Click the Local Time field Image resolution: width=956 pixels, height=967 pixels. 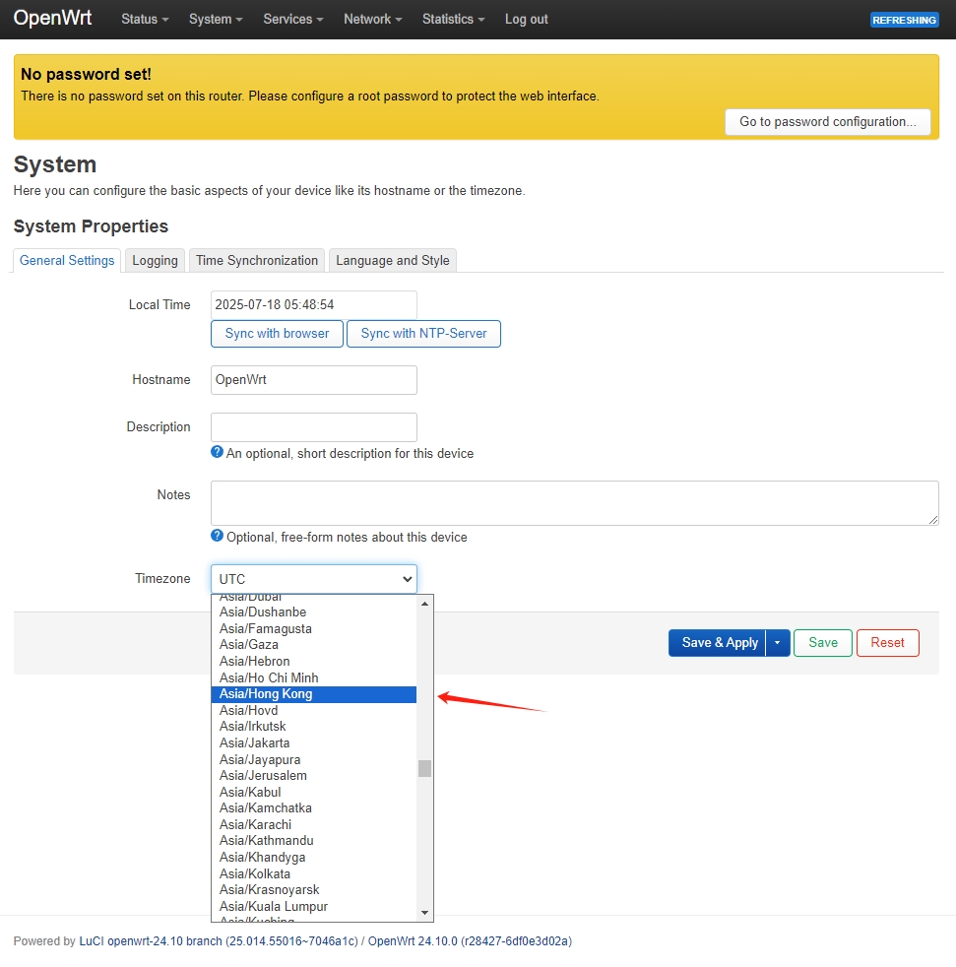pyautogui.click(x=314, y=304)
